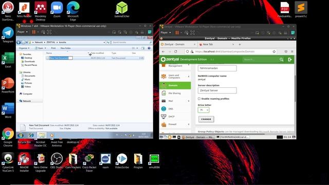Expand Firewall menu in Zentyal sidebar

click(x=175, y=124)
